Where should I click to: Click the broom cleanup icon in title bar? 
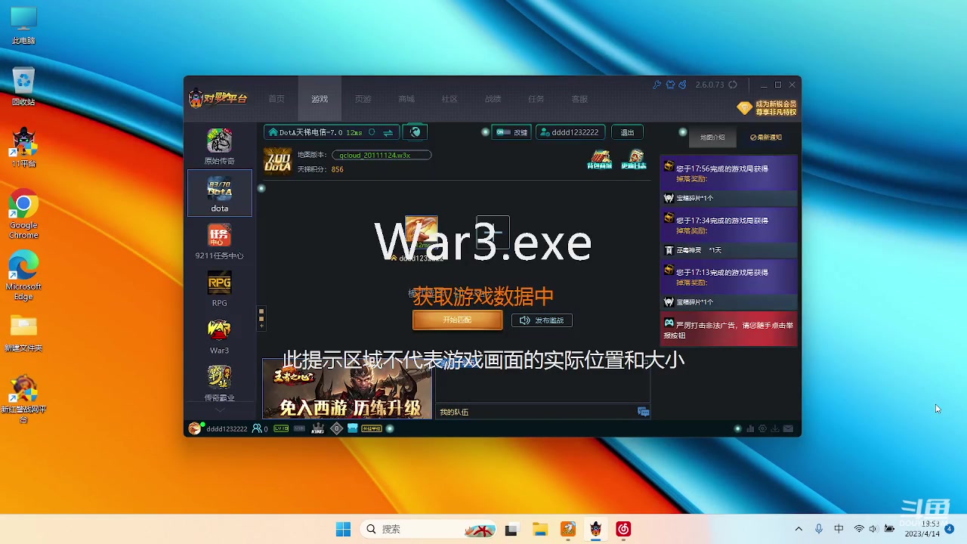click(x=682, y=85)
